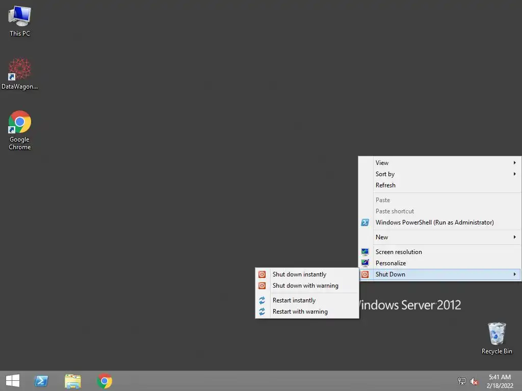Viewport: 522px width, 391px height.
Task: Click the red icon beside Shut down with warning
Action: click(262, 286)
